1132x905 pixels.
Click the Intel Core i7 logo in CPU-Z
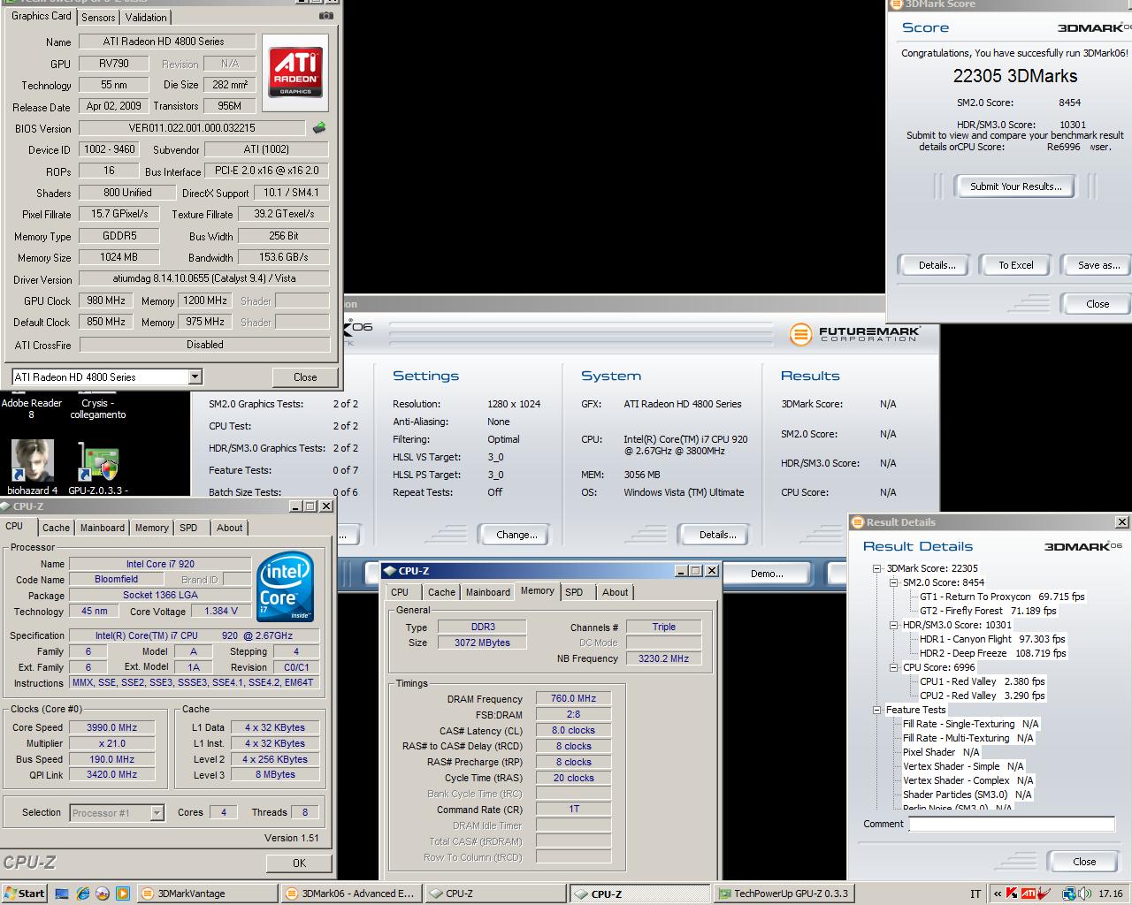(286, 586)
